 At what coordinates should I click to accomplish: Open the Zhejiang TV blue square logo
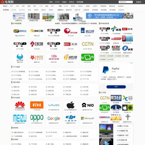[x=87, y=31]
